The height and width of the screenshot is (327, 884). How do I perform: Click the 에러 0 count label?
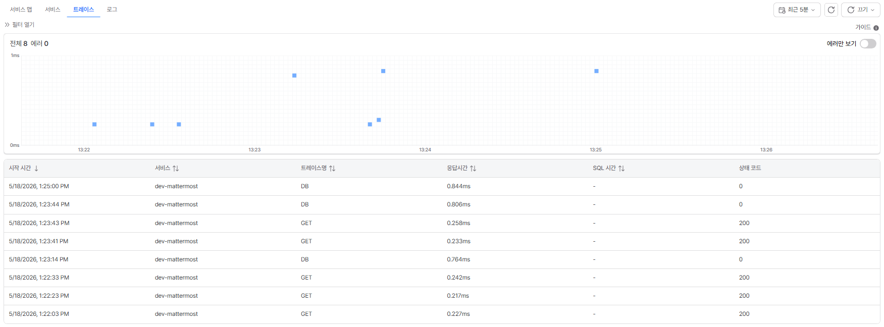[39, 43]
